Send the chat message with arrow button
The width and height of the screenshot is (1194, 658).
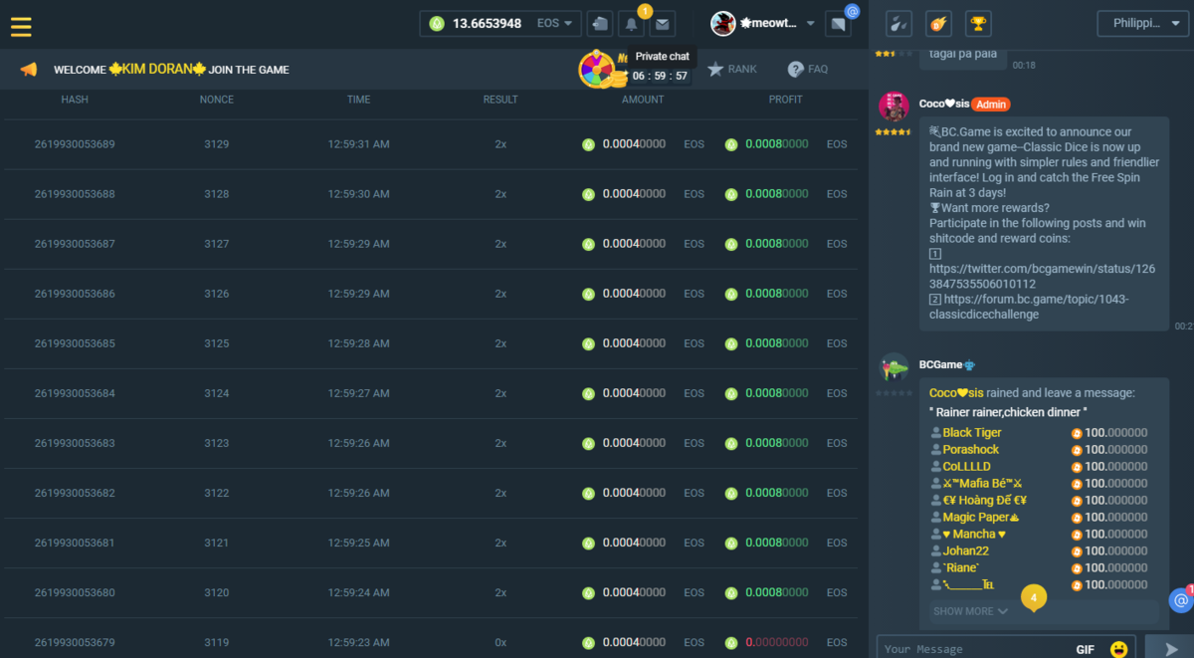coord(1169,649)
